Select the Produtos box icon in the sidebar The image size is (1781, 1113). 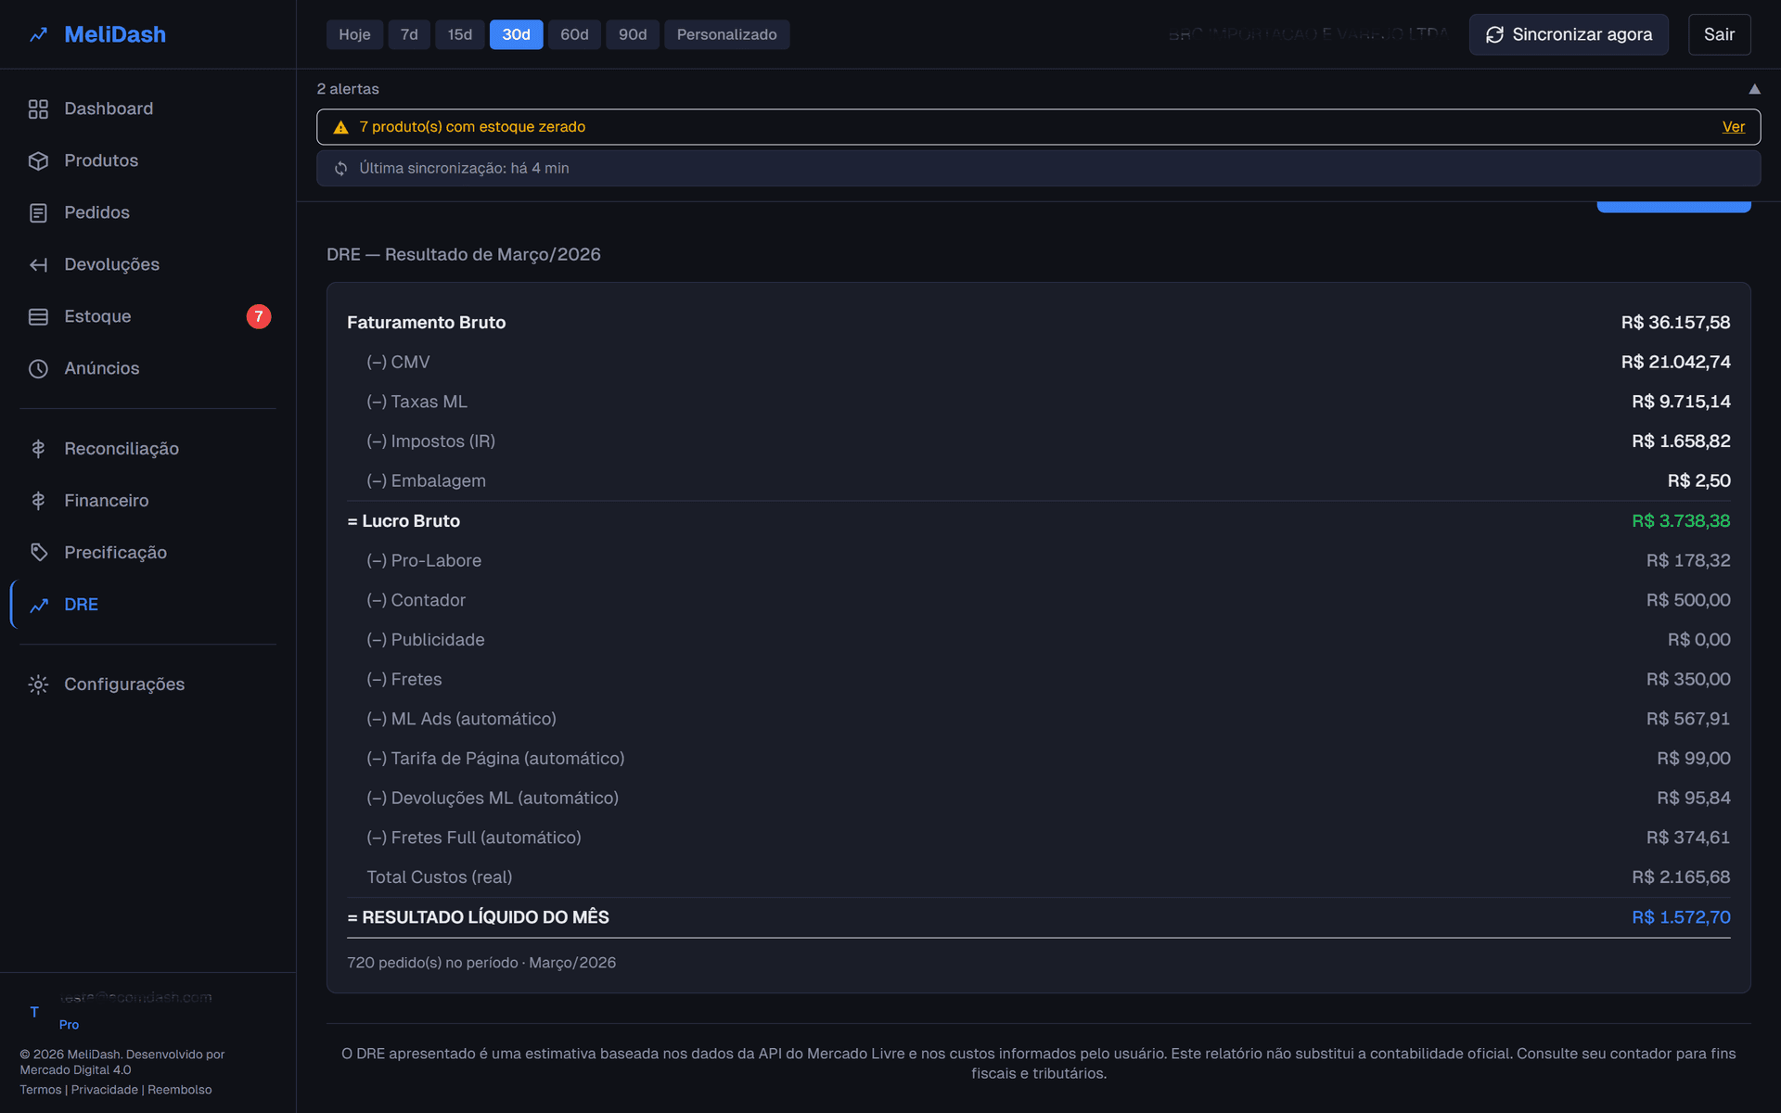pos(38,160)
